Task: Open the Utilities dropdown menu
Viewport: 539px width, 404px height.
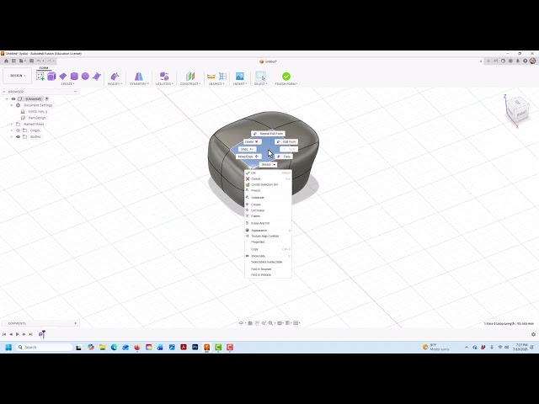Action: [165, 84]
